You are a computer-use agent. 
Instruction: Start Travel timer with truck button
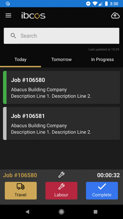[x=21, y=191]
